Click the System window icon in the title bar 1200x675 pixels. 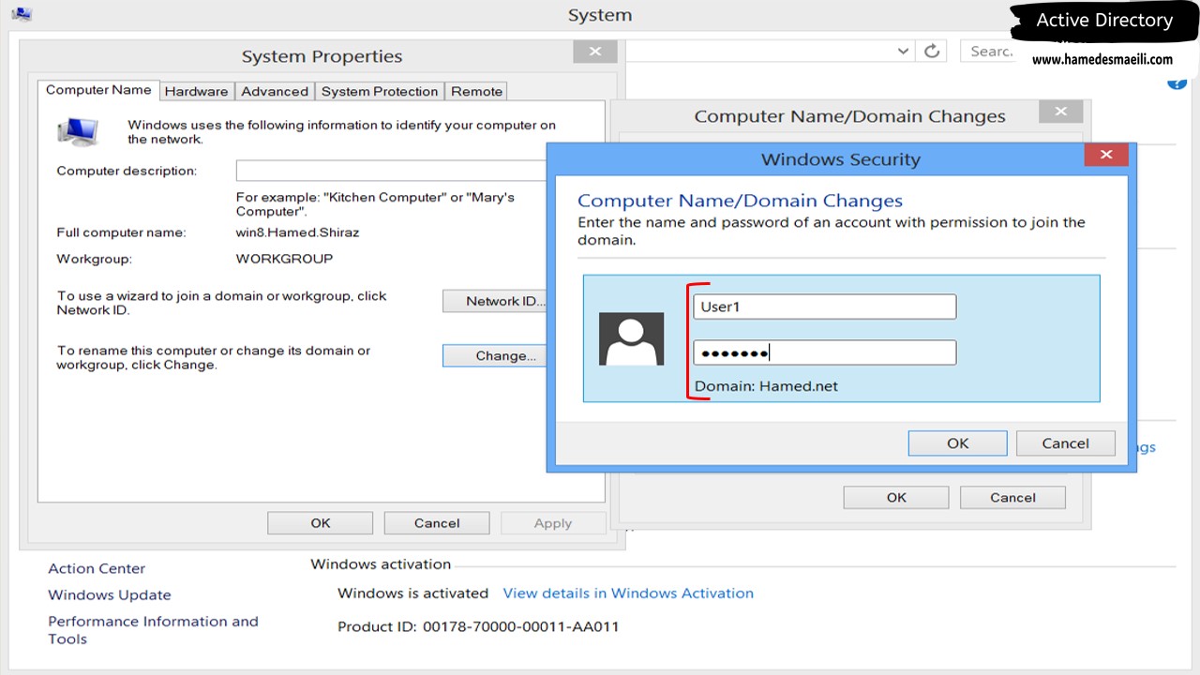pyautogui.click(x=22, y=14)
